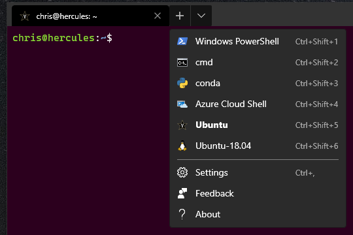353x235 pixels.
Task: Launch the cmd profile
Action: coord(258,63)
